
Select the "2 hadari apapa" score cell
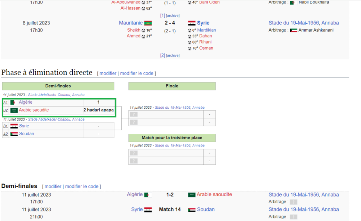[98, 110]
